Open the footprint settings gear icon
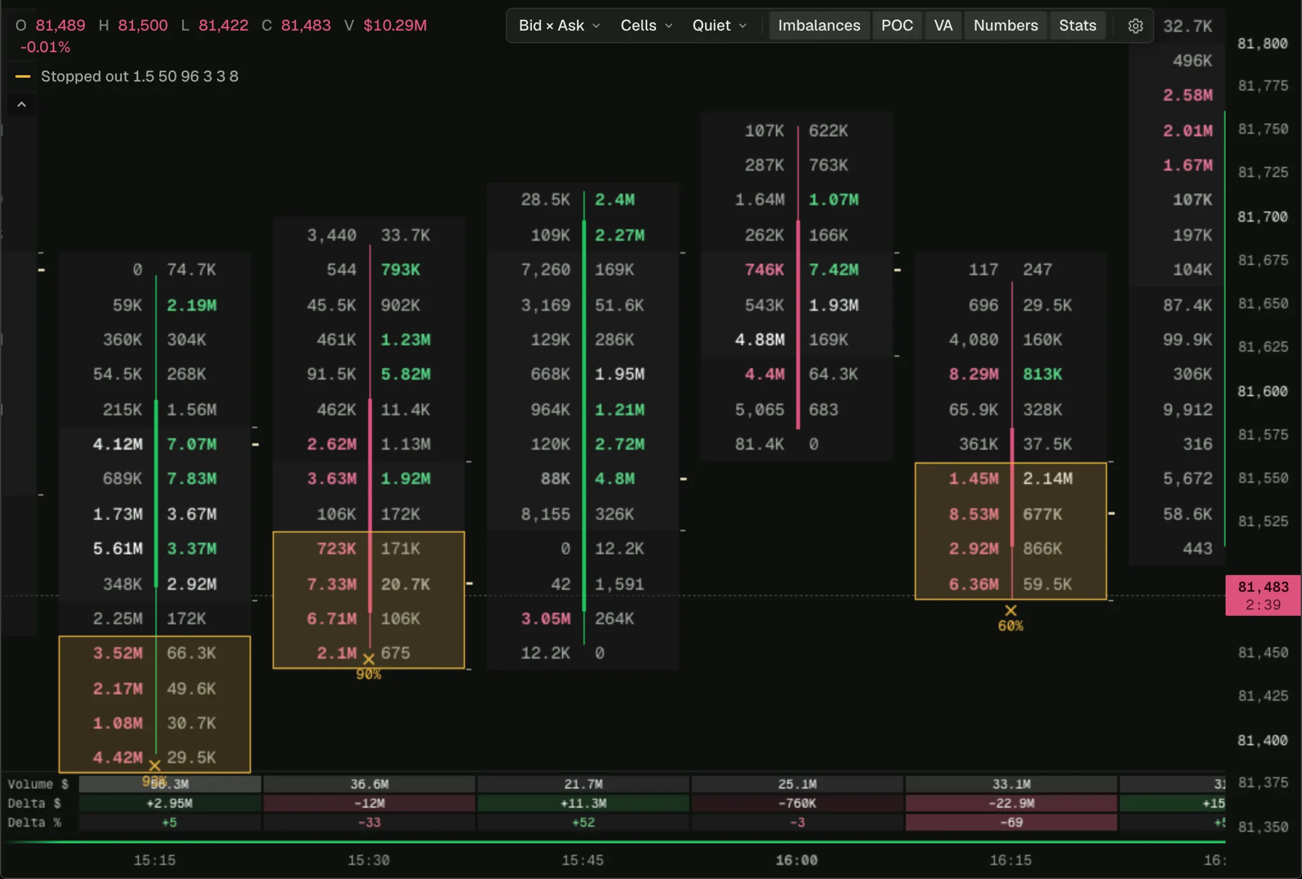This screenshot has height=879, width=1302. point(1135,25)
